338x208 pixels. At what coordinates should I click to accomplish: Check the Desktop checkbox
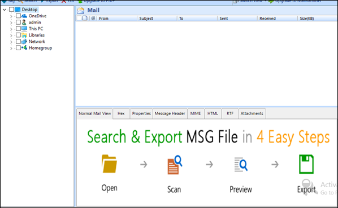(12, 10)
